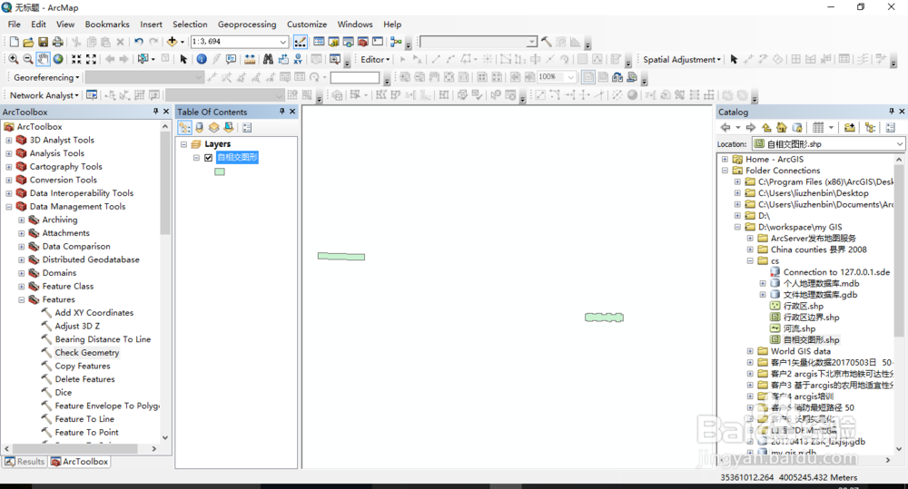This screenshot has height=489, width=908.
Task: Select Connection to 127.0.0.1.sde
Action: pyautogui.click(x=836, y=272)
